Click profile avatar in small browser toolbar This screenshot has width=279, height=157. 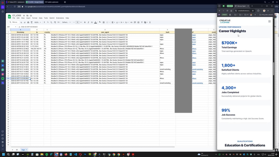[264, 11]
